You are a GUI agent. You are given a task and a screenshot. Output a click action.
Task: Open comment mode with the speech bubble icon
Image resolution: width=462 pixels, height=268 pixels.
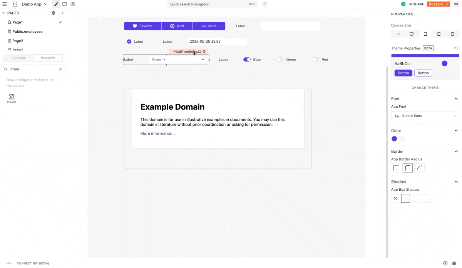(65, 4)
